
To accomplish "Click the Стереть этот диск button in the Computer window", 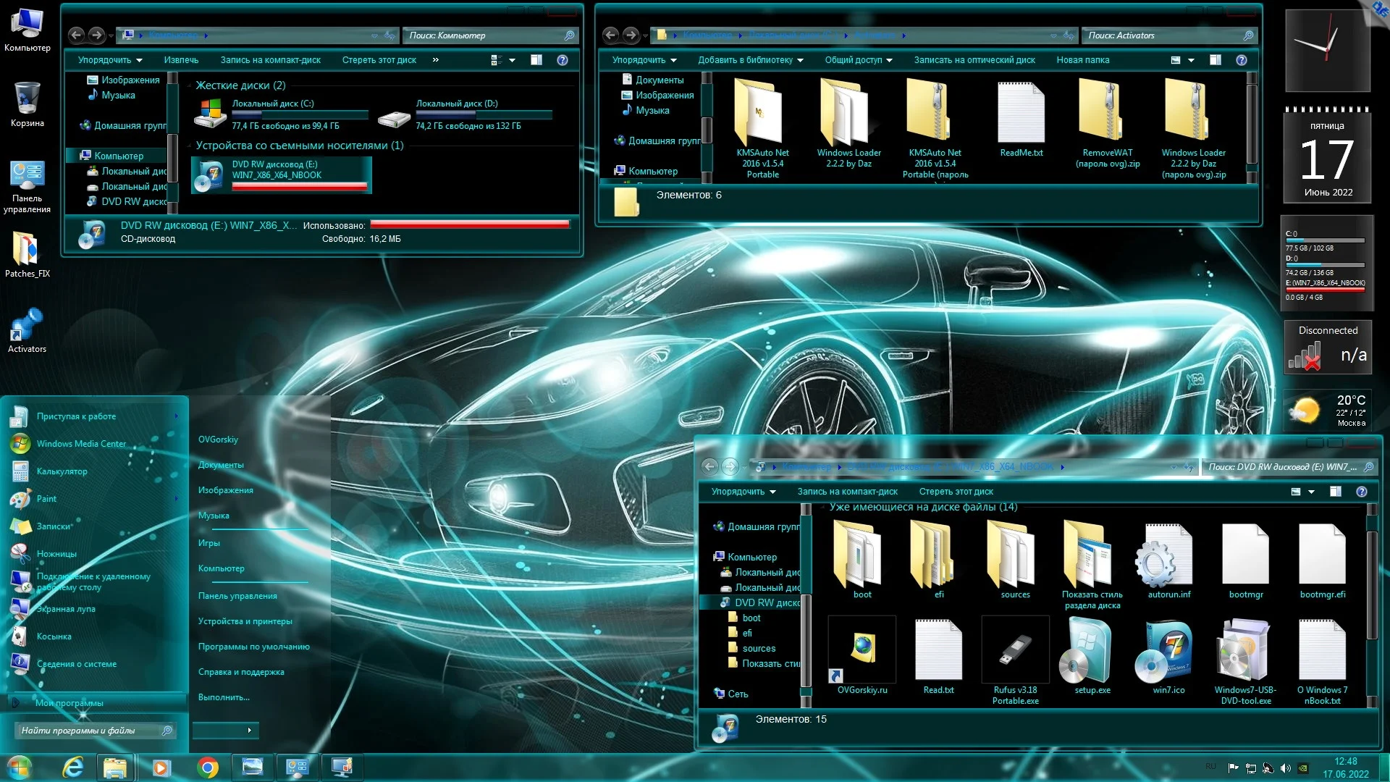I will coord(379,60).
